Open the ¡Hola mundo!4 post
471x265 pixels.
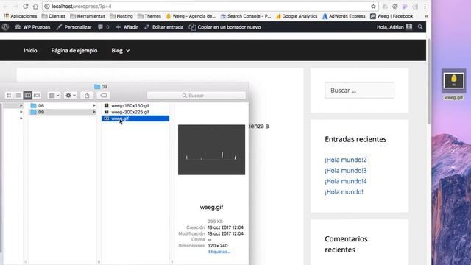(x=346, y=181)
